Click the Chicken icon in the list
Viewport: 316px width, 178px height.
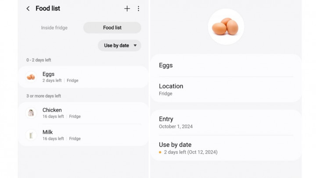point(31,113)
